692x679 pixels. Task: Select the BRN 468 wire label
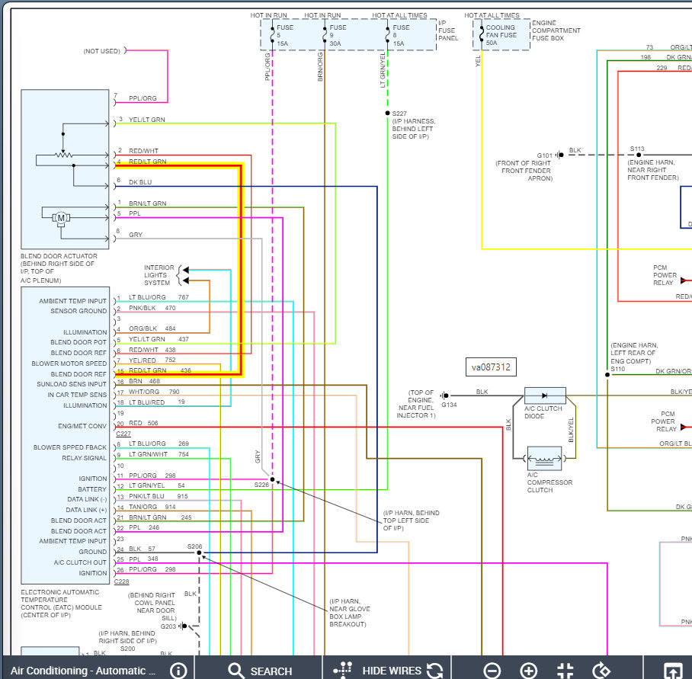point(144,381)
